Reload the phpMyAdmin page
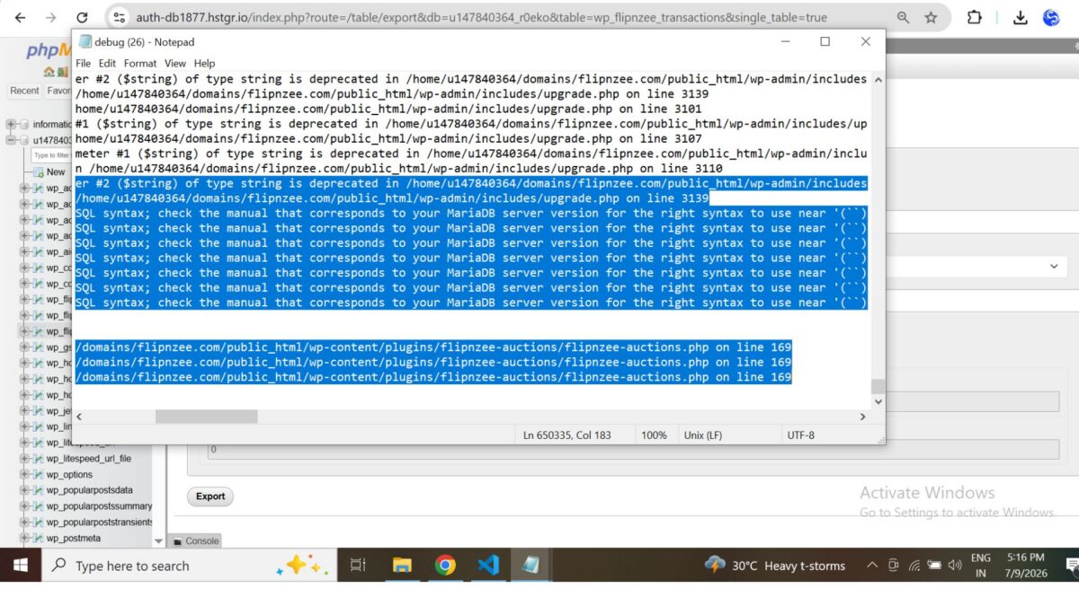Image resolution: width=1079 pixels, height=606 pixels. tap(82, 18)
